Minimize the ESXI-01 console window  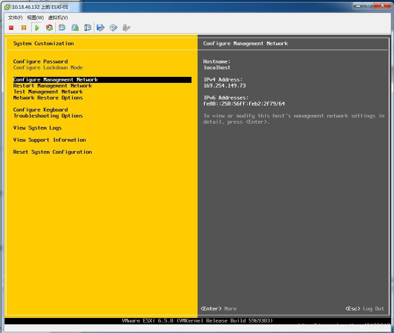click(358, 5)
